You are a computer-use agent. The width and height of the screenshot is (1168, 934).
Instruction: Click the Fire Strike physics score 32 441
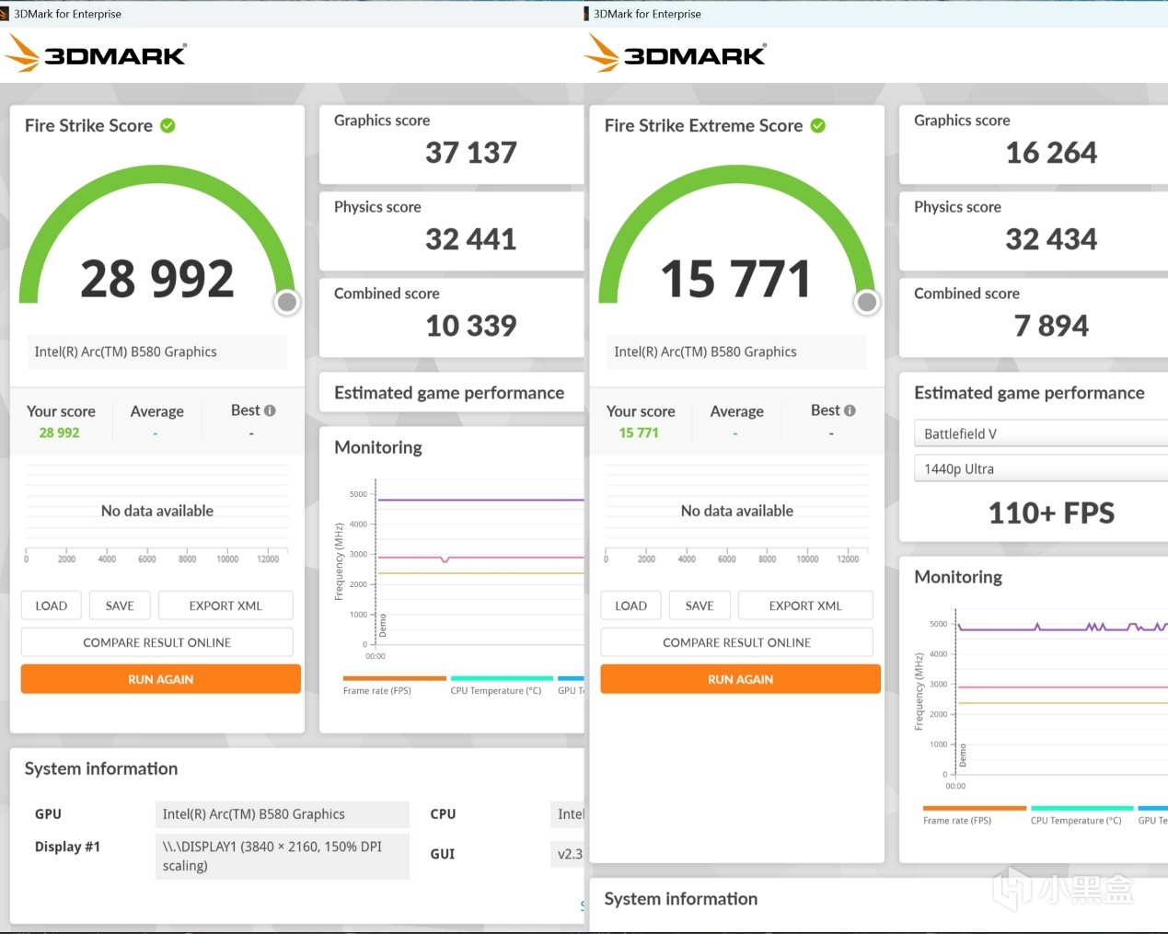pyautogui.click(x=471, y=239)
